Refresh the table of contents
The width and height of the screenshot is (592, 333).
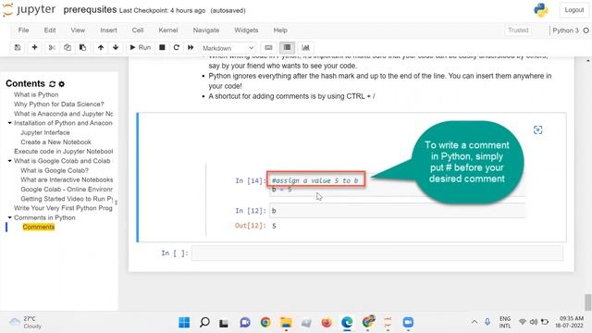[52, 84]
